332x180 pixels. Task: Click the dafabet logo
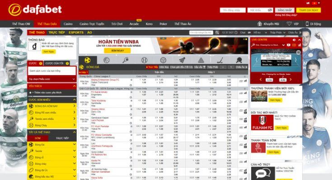pyautogui.click(x=35, y=10)
